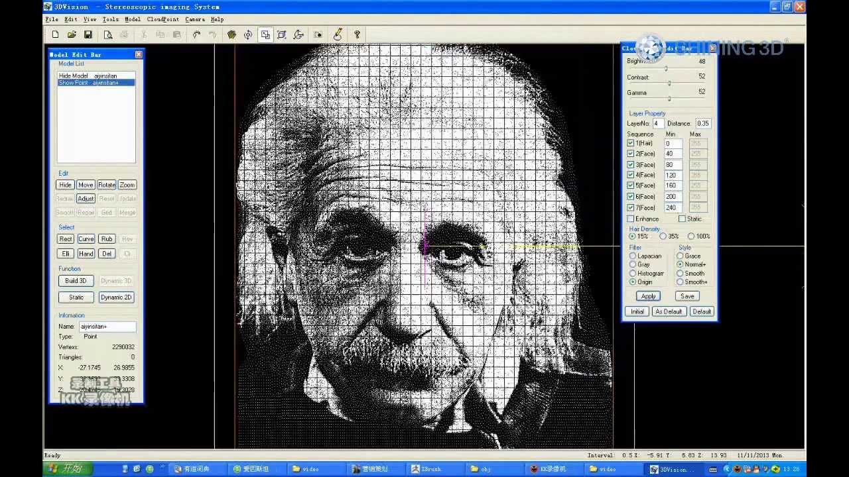This screenshot has height=477, width=849.
Task: Select 35% Hair Density radio option
Action: click(x=663, y=237)
